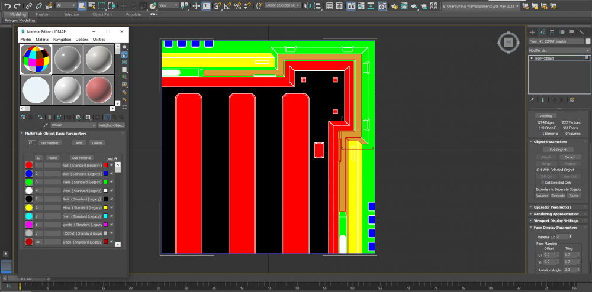Toggle On/Off checkbox for Yellow sub-material
Viewport: 592px width, 292px height.
pyautogui.click(x=111, y=208)
